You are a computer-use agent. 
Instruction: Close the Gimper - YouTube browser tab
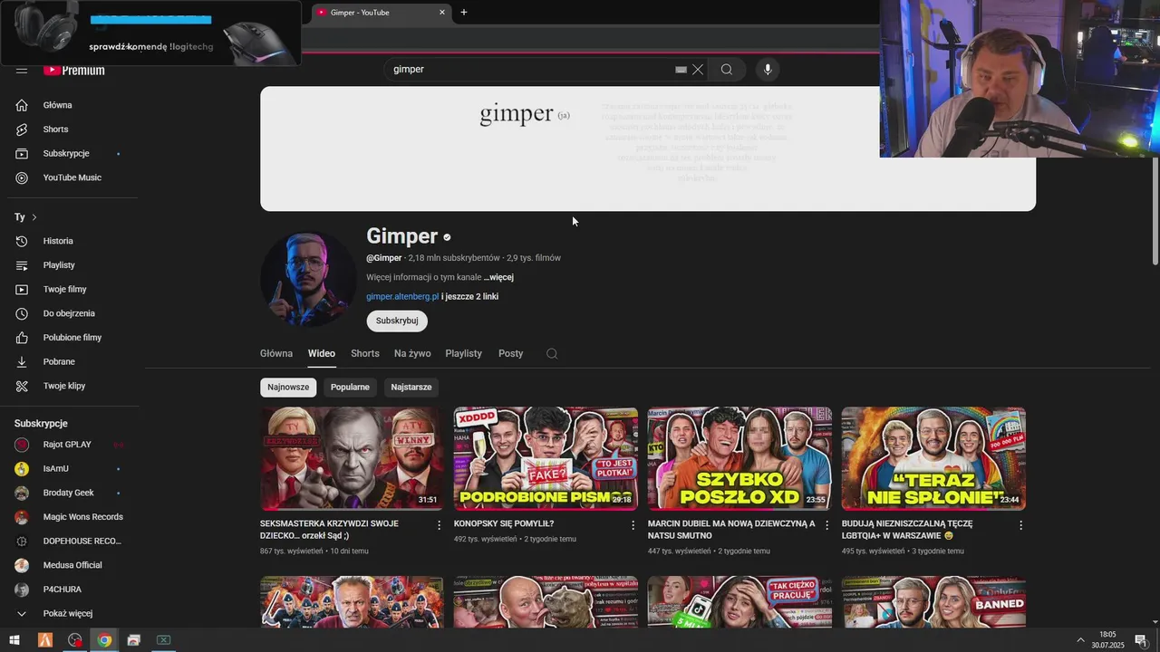(x=442, y=13)
